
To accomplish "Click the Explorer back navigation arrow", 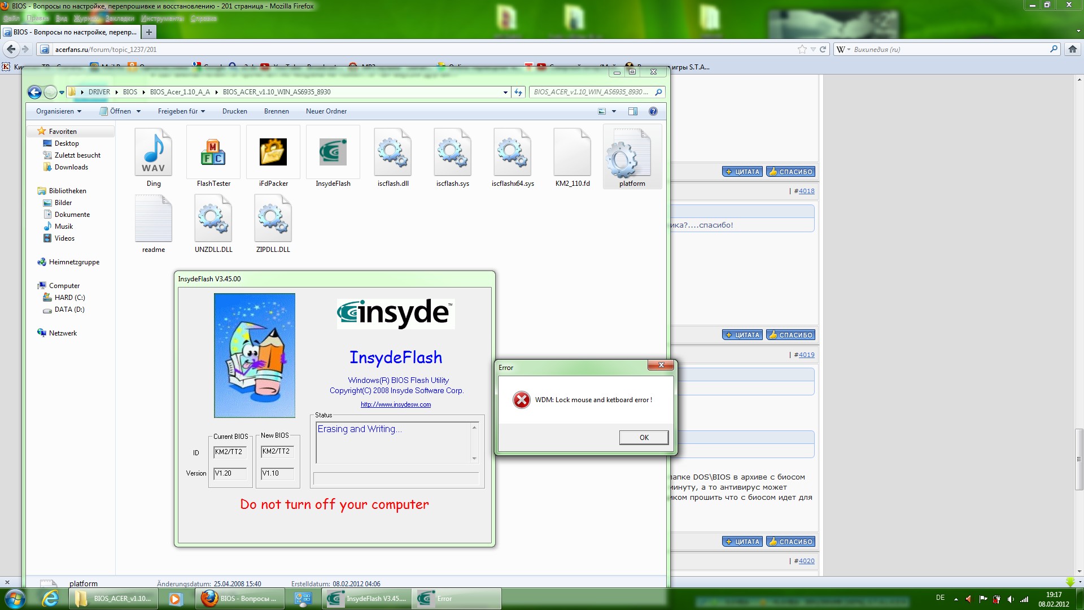I will pyautogui.click(x=34, y=92).
